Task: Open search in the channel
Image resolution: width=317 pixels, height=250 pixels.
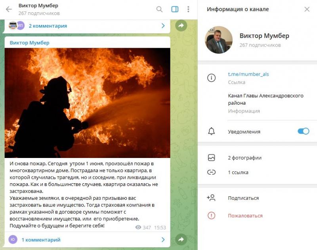Action: coord(159,9)
